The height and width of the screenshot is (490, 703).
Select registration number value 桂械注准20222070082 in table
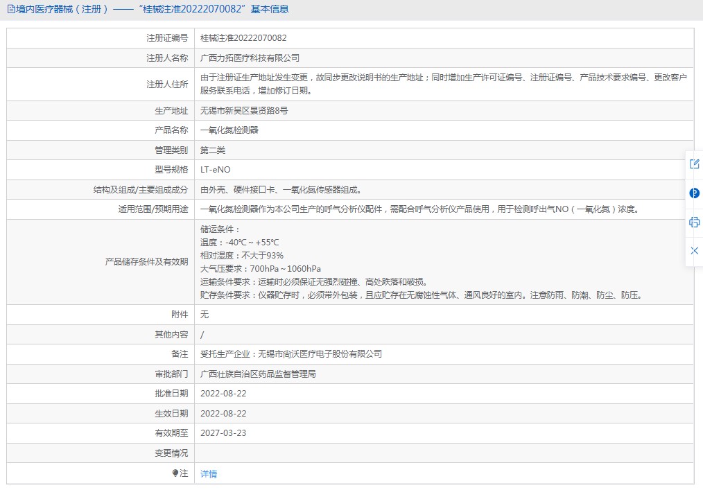click(243, 38)
